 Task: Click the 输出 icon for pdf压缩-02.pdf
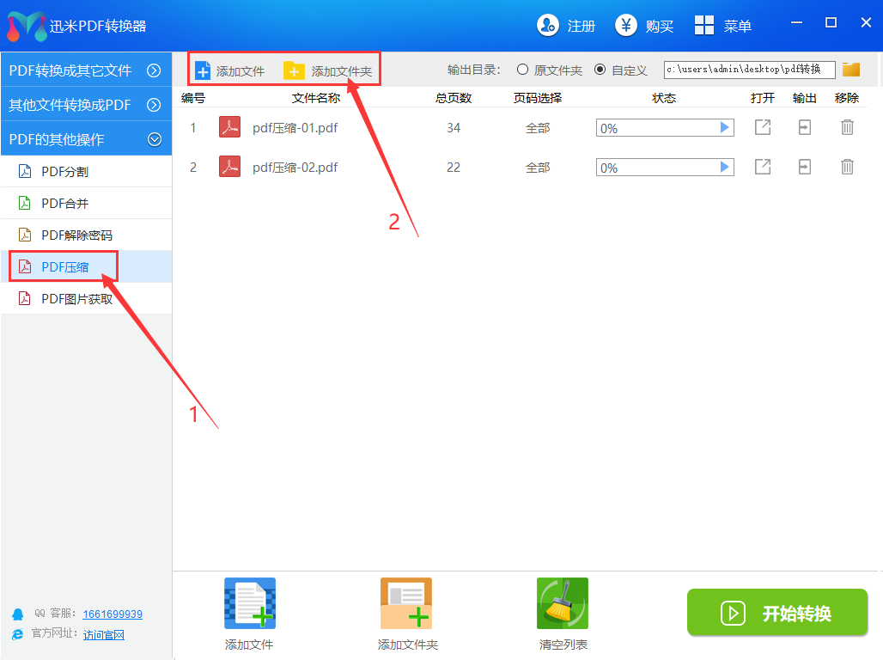click(x=805, y=167)
